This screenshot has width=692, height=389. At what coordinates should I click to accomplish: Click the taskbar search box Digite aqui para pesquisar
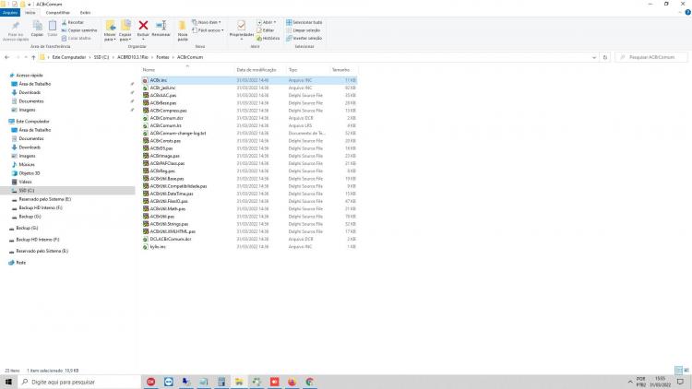(79, 382)
